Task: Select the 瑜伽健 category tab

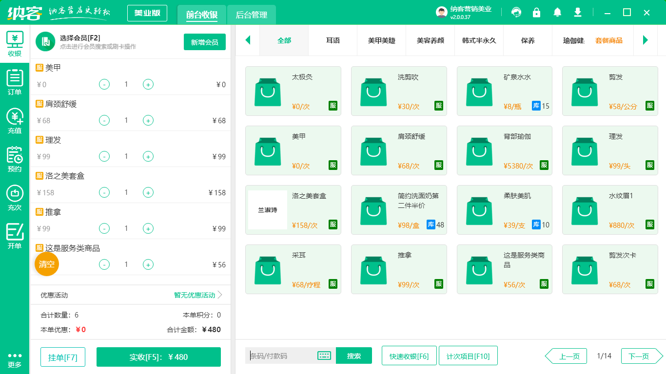Action: [x=574, y=40]
